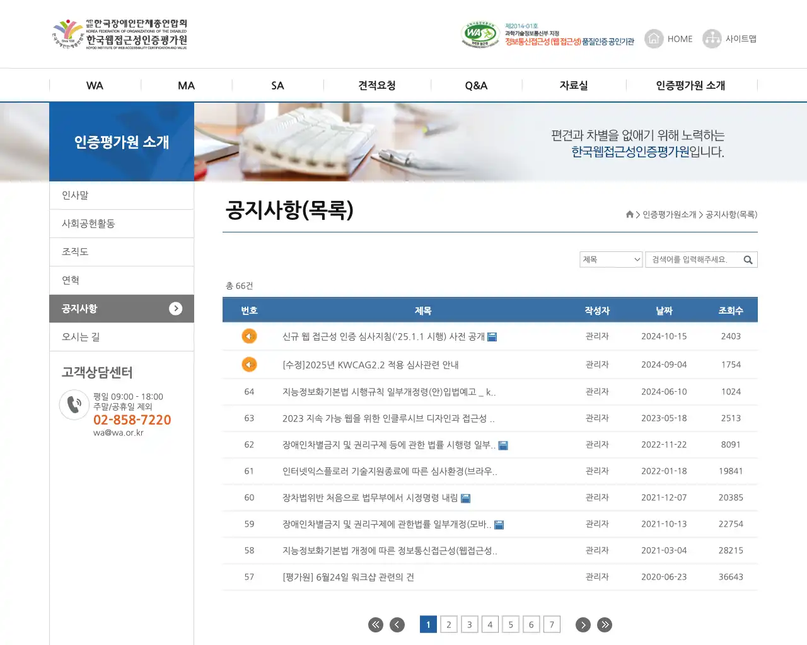Open the Q&A menu
The width and height of the screenshot is (807, 645).
click(x=476, y=86)
